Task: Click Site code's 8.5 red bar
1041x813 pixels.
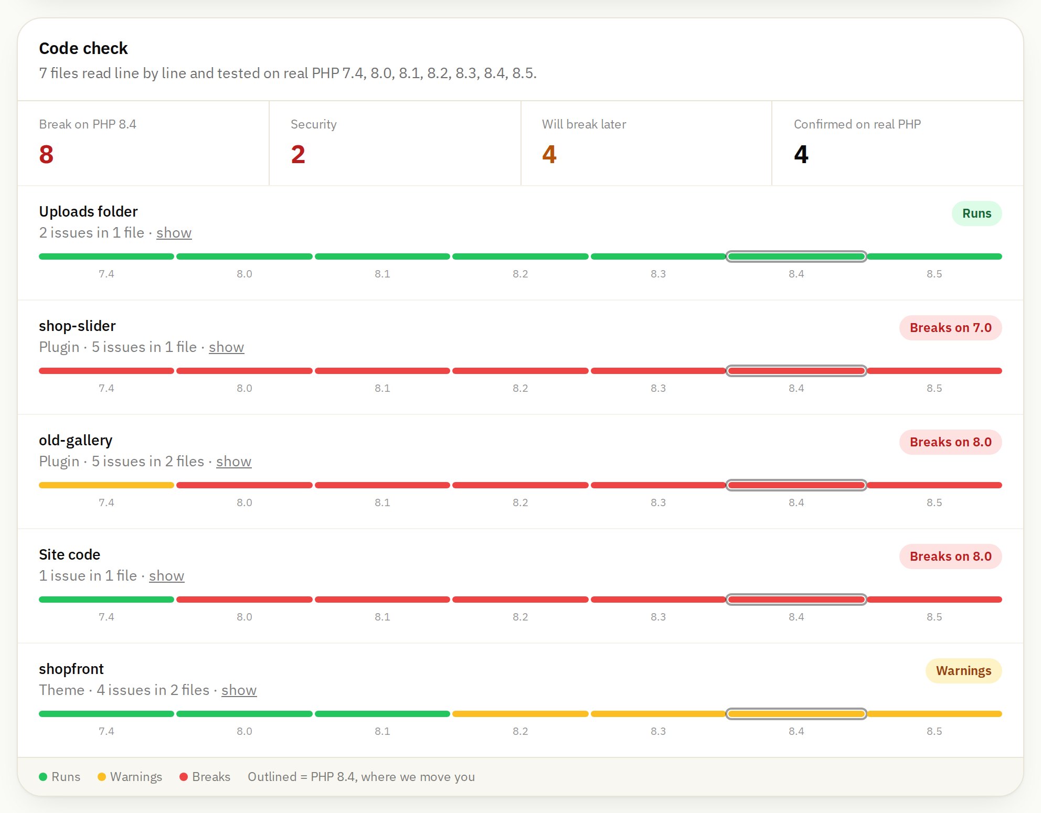Action: click(x=934, y=600)
